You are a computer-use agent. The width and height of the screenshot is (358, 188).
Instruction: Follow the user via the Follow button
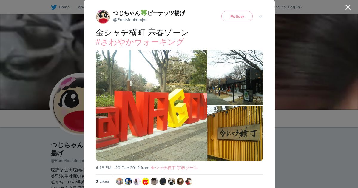point(237,16)
